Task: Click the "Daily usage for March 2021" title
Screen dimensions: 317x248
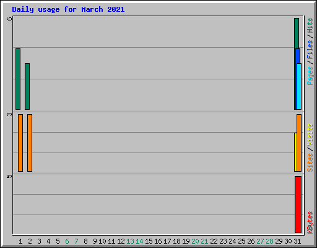Action: pyautogui.click(x=68, y=9)
